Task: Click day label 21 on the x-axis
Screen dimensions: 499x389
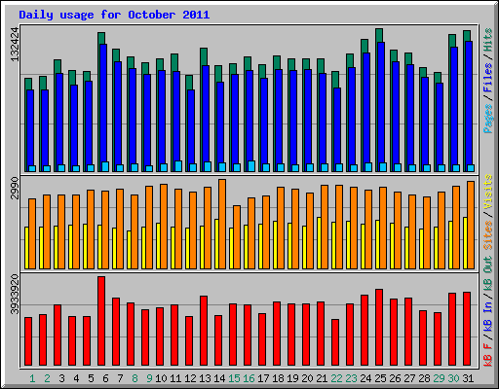Action: [x=322, y=378]
